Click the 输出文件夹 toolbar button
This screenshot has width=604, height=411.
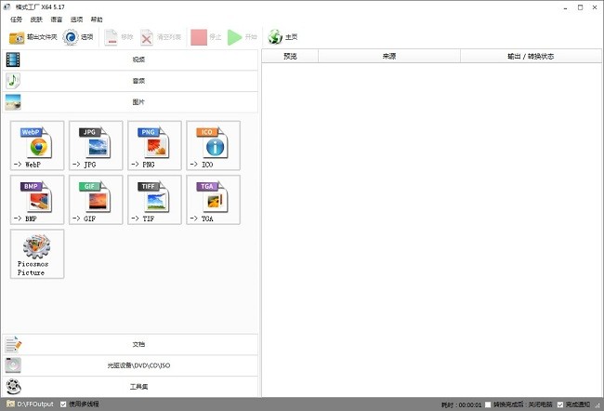click(x=33, y=37)
